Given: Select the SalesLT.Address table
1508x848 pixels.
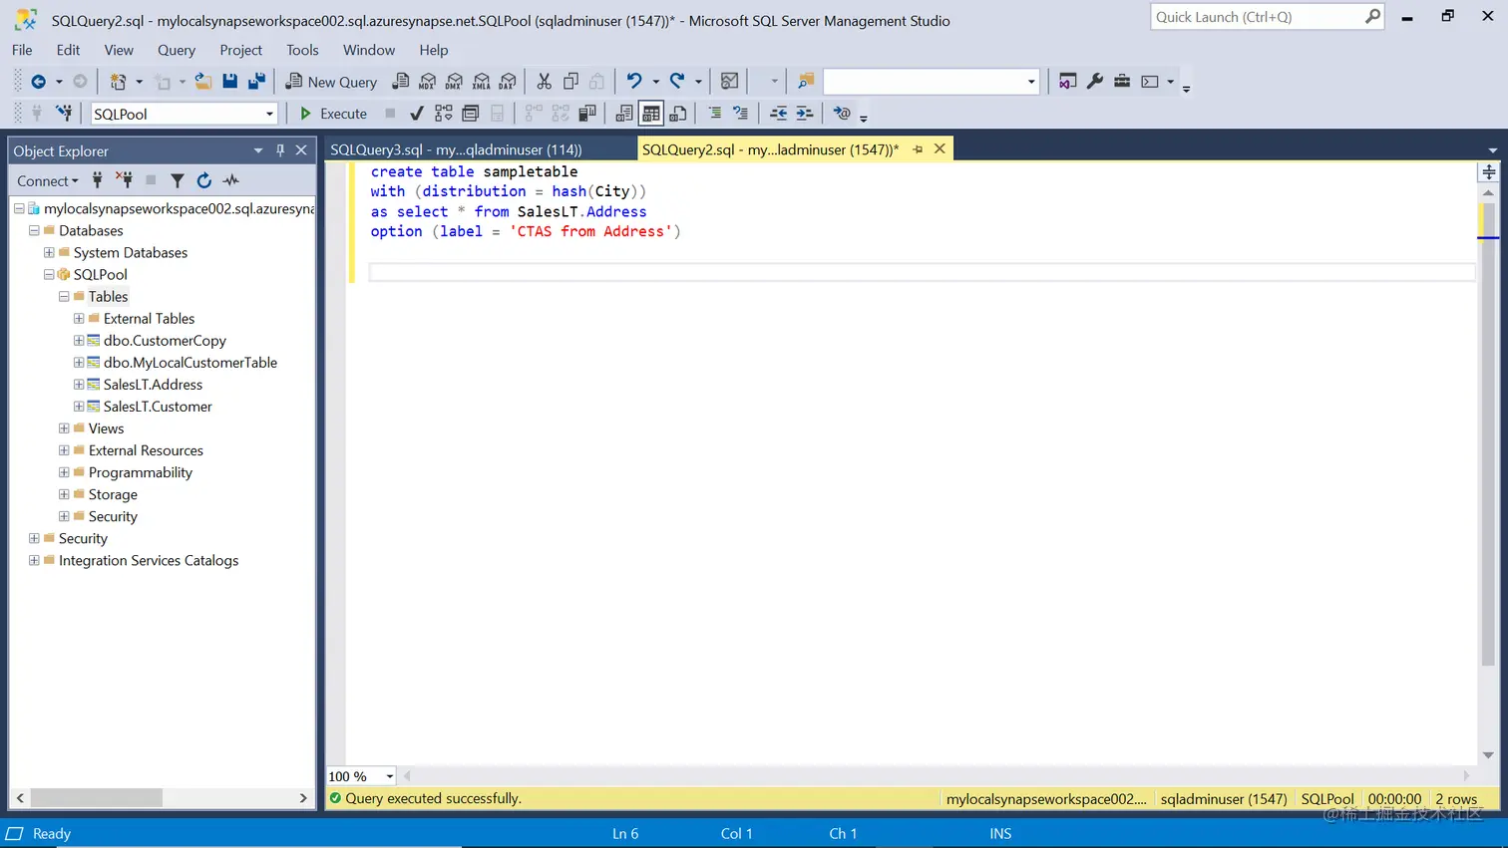Looking at the screenshot, I should click(x=153, y=385).
